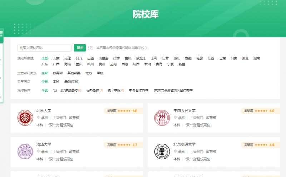Viewport: 286px width, 177px height.
Task: Open Renmin University (中国人民大学) emblem
Action: tap(162, 118)
